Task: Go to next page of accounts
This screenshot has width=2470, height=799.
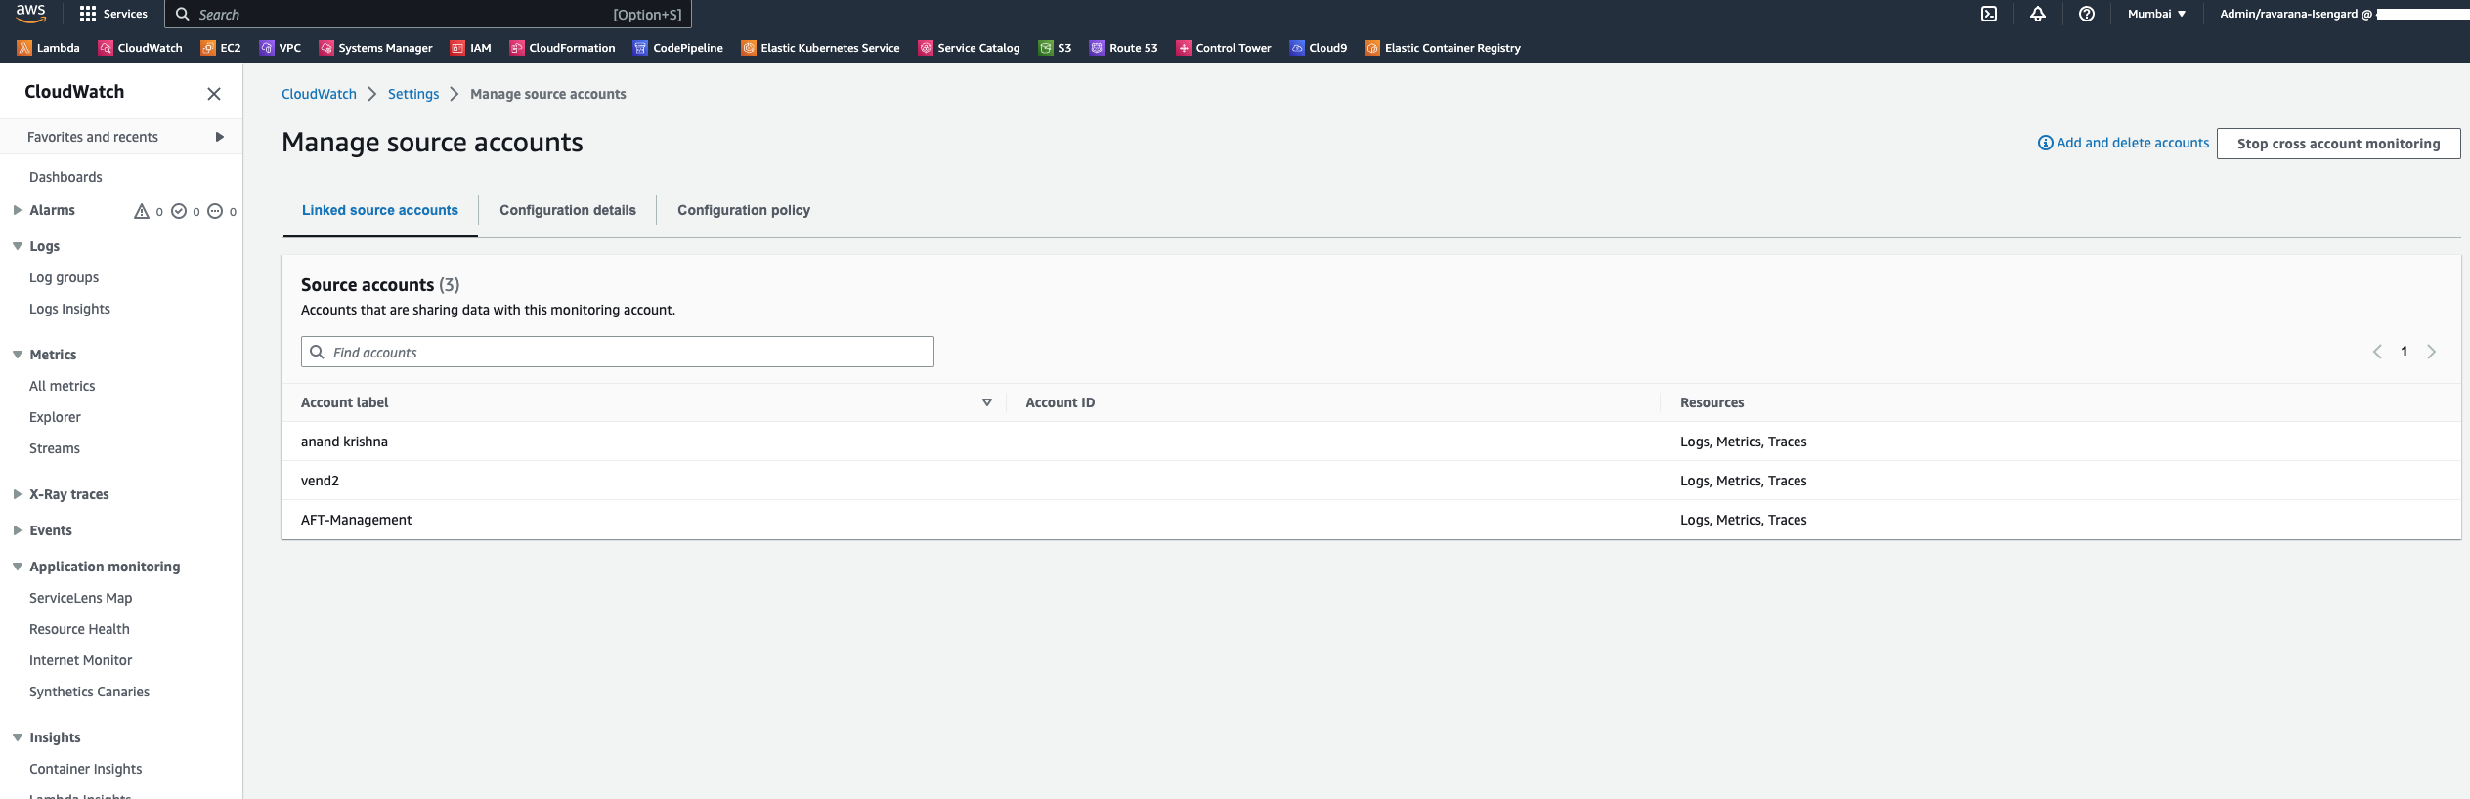Action: click(2432, 352)
